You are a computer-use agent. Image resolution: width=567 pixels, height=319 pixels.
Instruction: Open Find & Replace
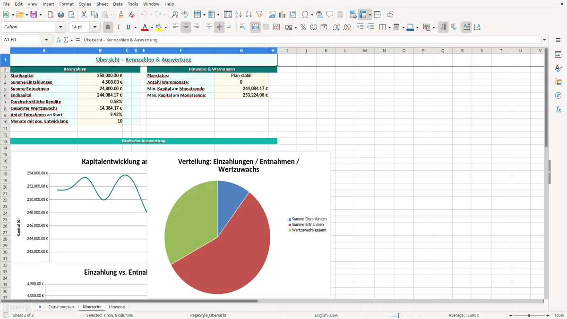175,15
